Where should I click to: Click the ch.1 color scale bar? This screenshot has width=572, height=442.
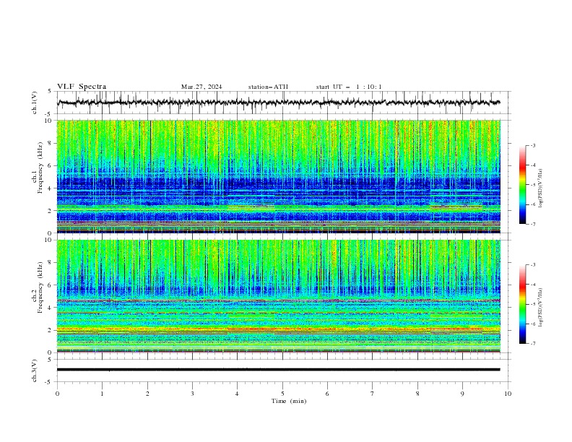pyautogui.click(x=522, y=184)
